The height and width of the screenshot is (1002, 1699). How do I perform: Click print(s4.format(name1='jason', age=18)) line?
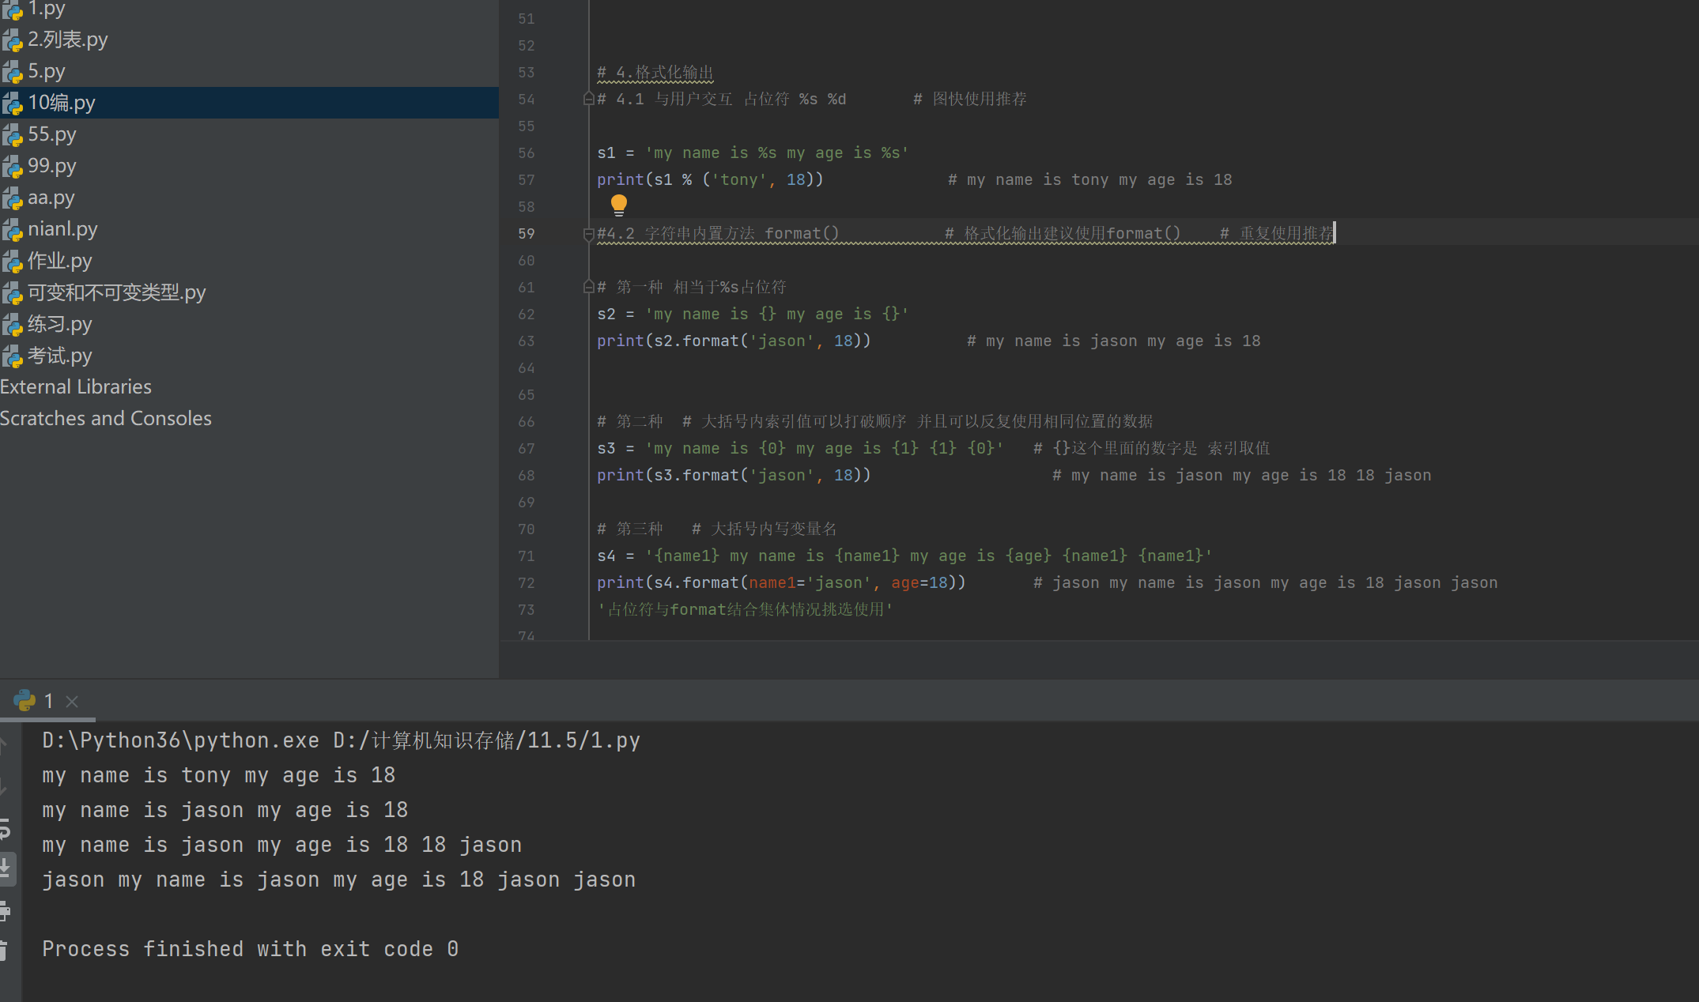781,583
